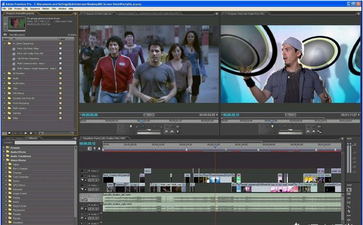Open the Marker menu
The image size is (363, 225).
click(46, 8)
